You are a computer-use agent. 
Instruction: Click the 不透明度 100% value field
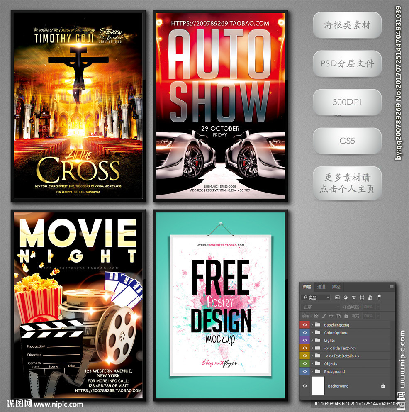pyautogui.click(x=368, y=307)
